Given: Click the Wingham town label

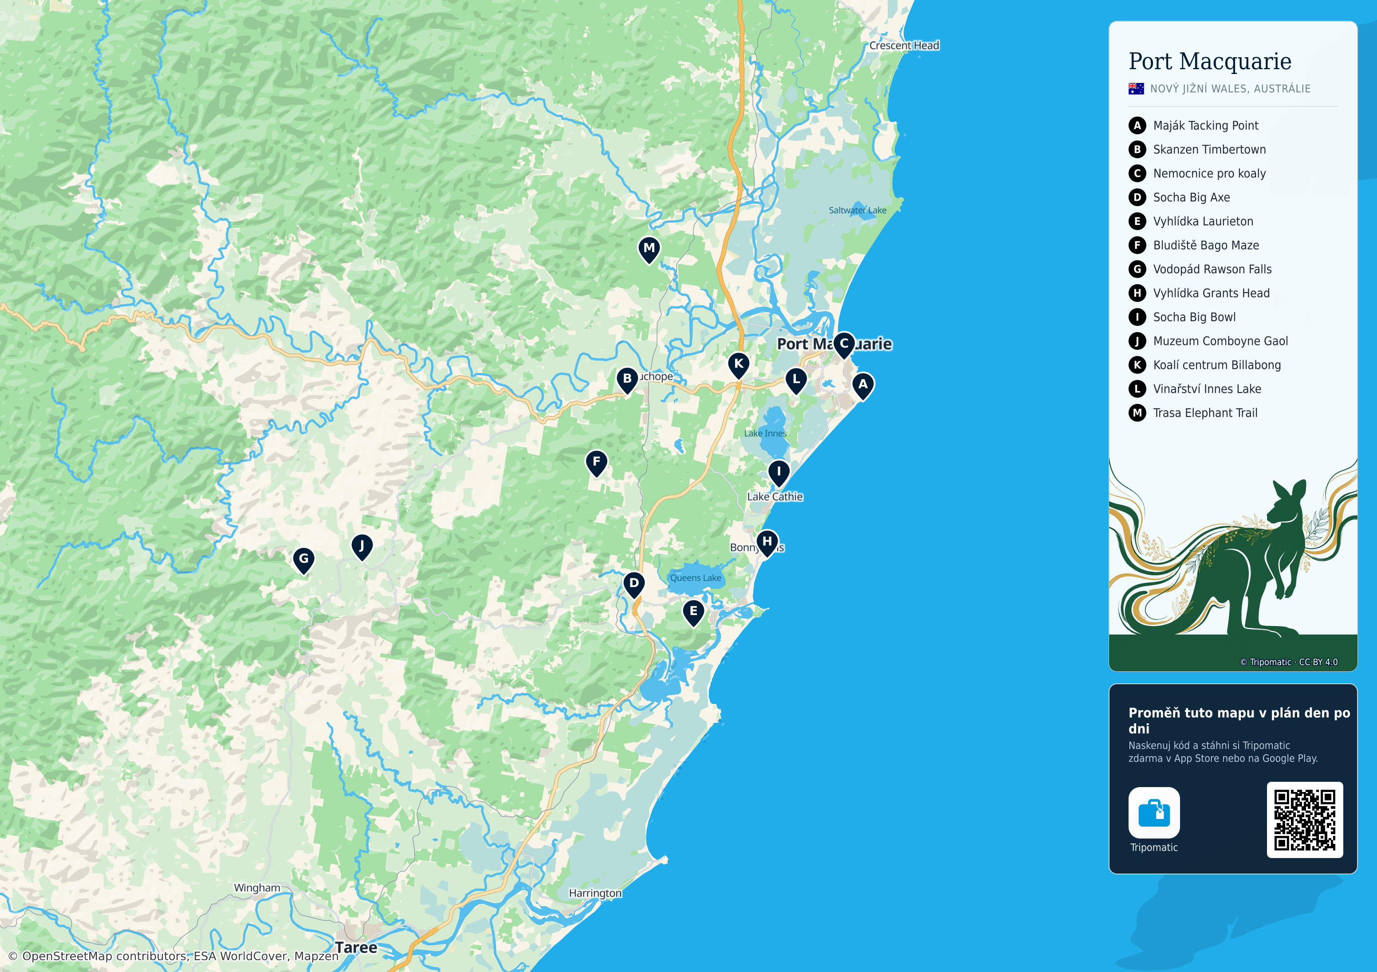Looking at the screenshot, I should [x=257, y=888].
